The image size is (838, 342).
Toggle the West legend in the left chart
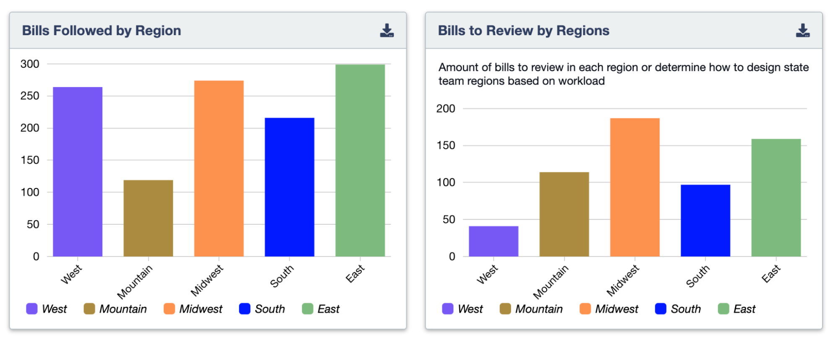point(46,309)
